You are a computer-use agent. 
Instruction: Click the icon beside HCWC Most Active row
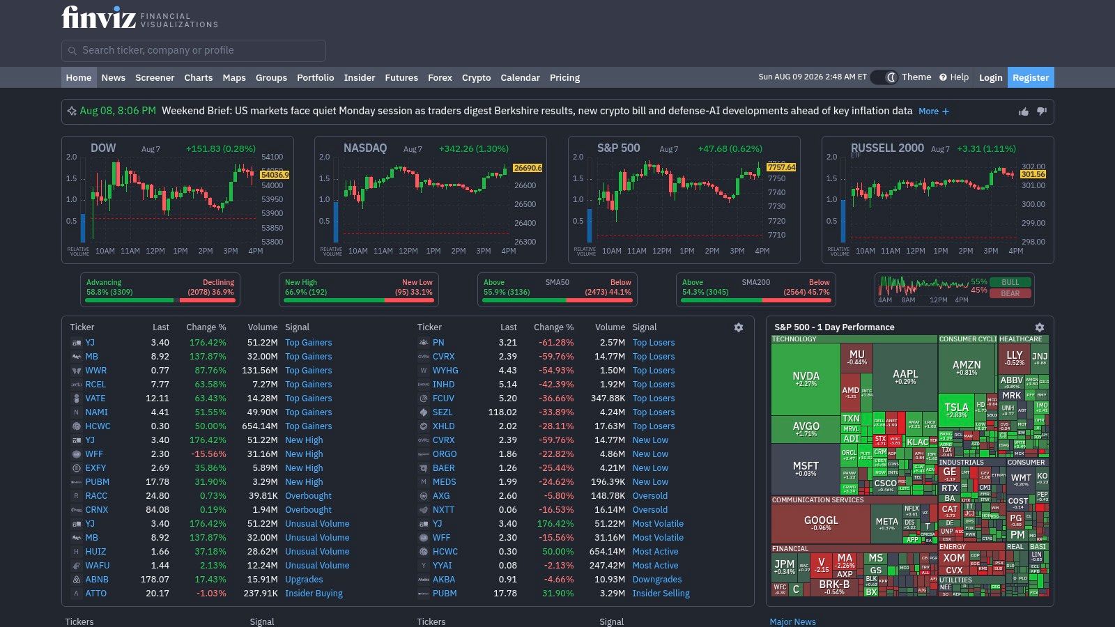coord(423,552)
